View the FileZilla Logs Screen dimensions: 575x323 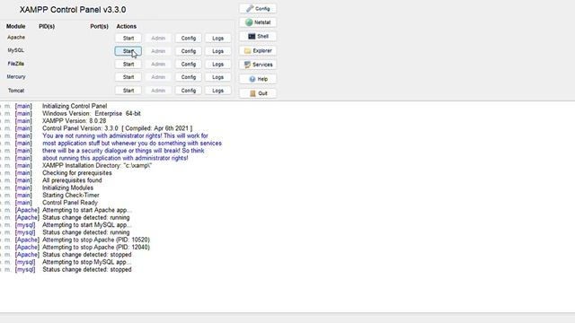point(217,64)
